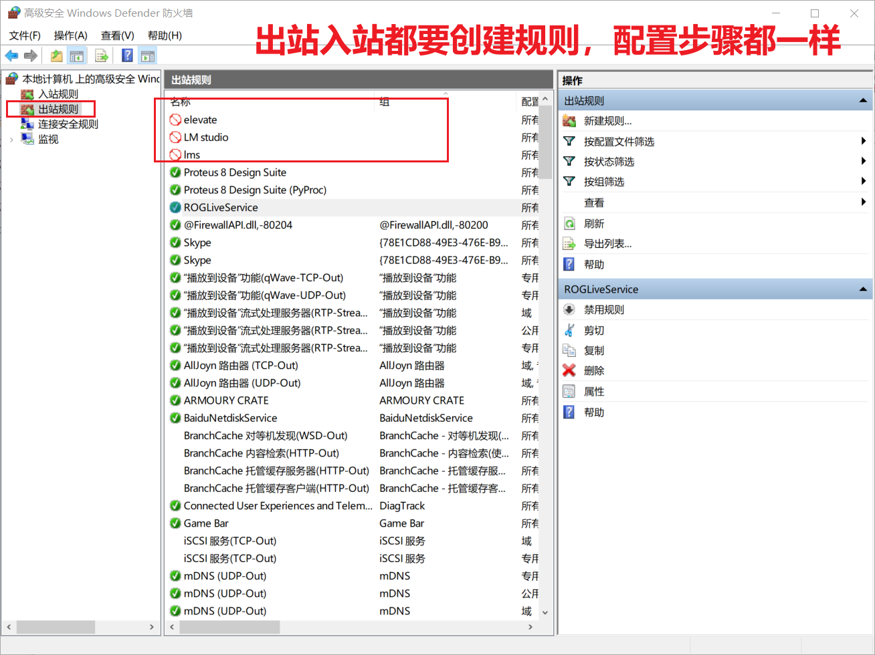875x655 pixels.
Task: Open the 操作(A) menu
Action: 71,35
